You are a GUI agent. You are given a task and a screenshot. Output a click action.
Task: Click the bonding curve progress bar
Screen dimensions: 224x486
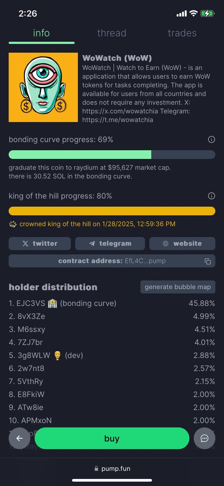coord(112,155)
